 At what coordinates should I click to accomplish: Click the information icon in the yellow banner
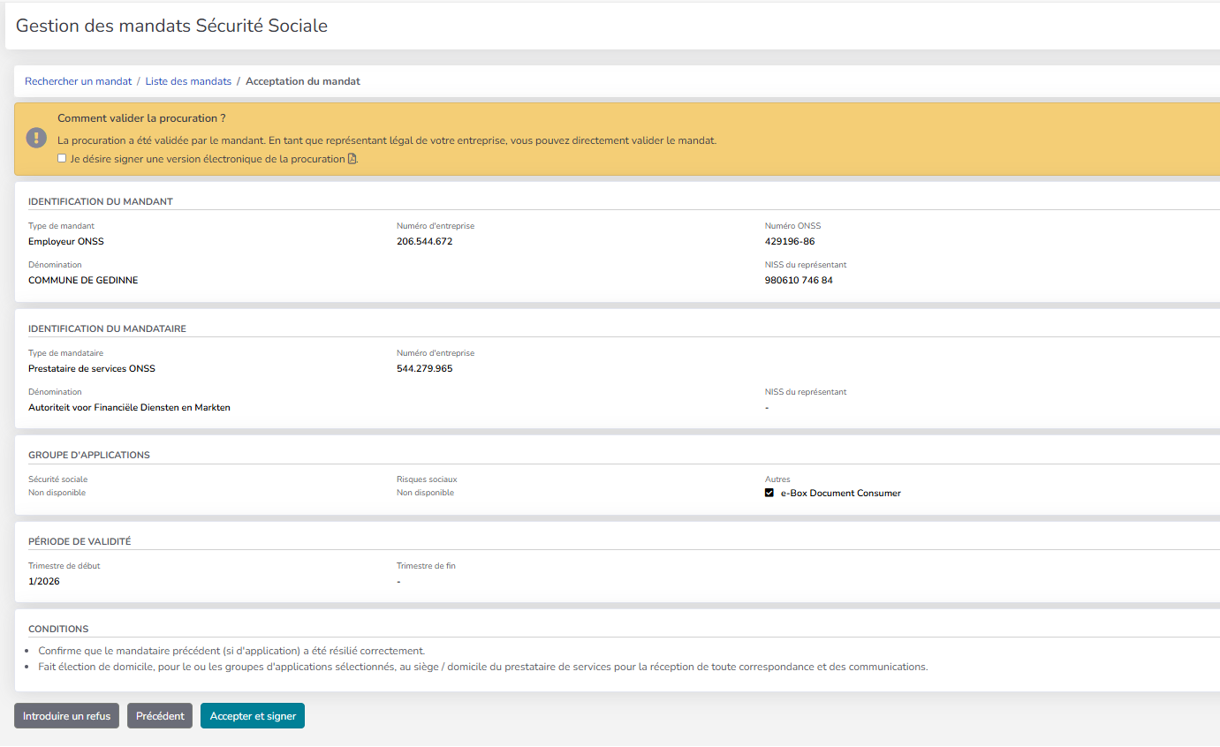[34, 137]
